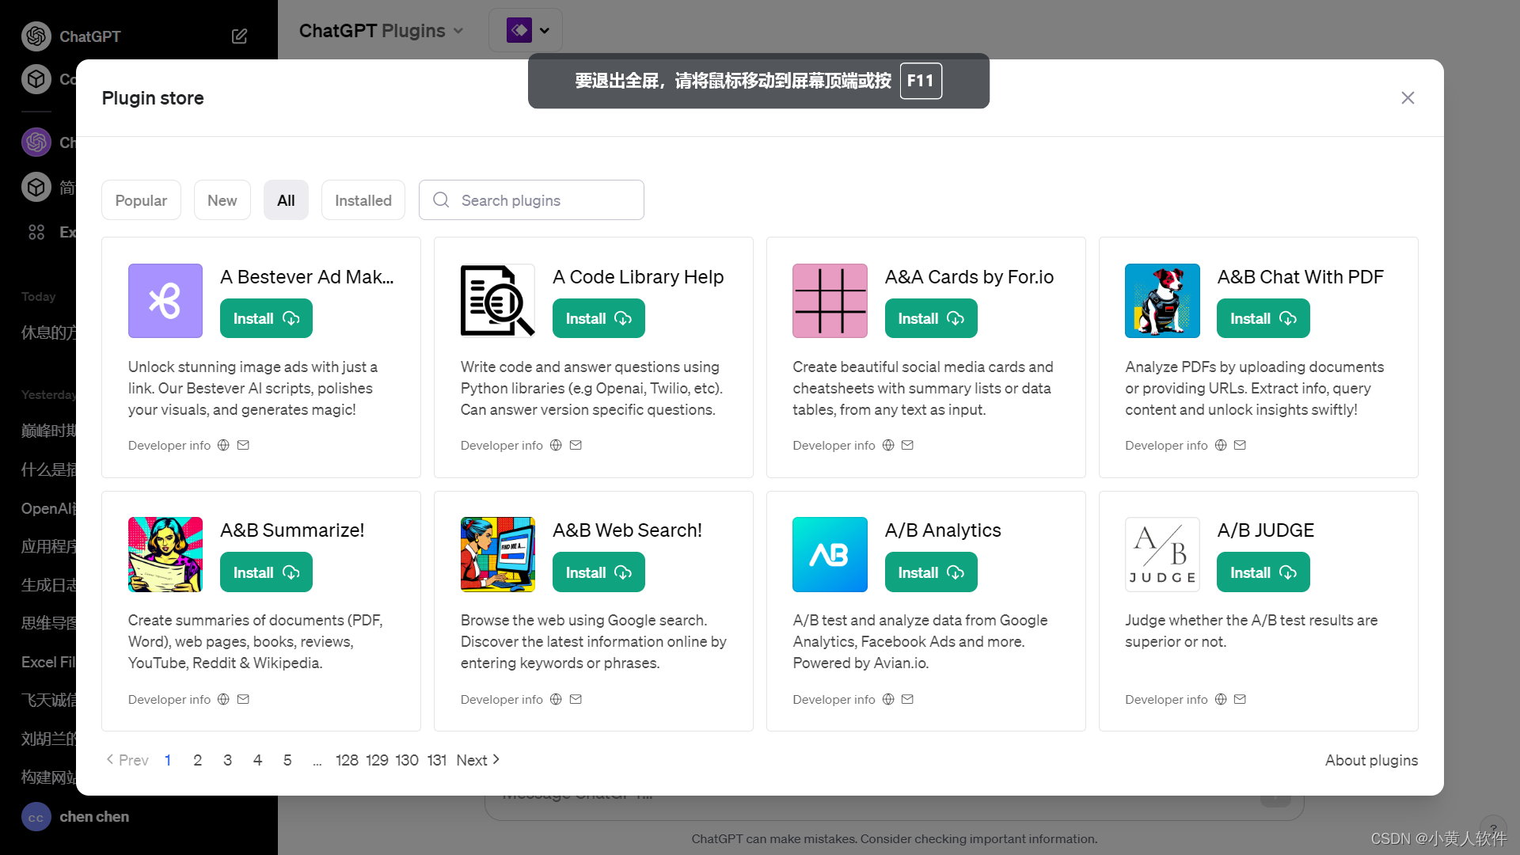Install A&B Summarize! plugin
Image resolution: width=1520 pixels, height=855 pixels.
point(266,572)
